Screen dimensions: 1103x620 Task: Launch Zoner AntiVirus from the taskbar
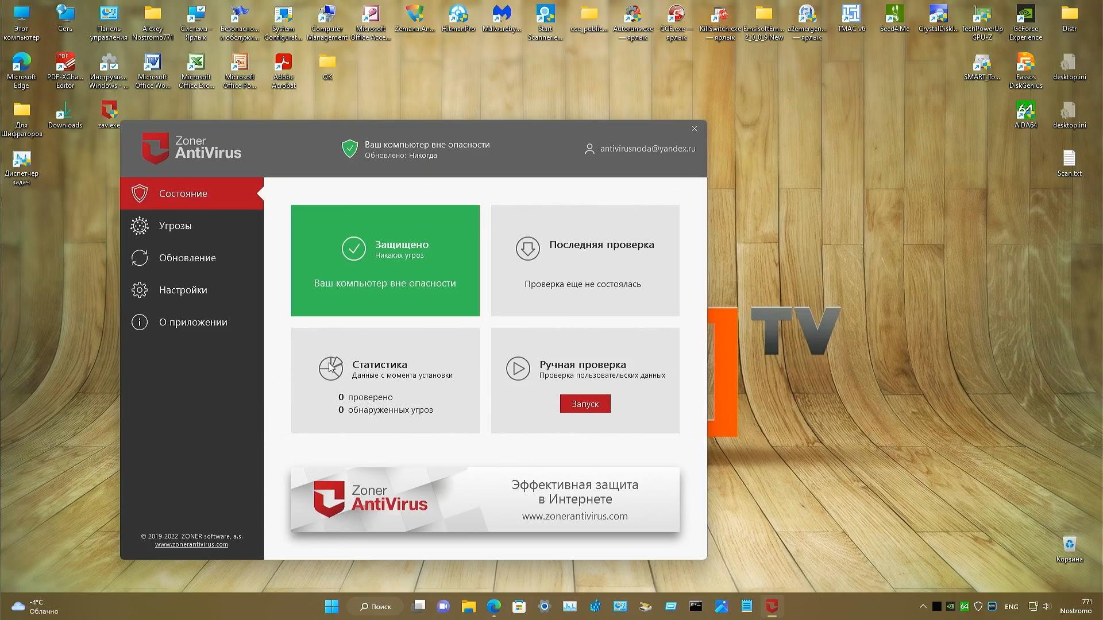tap(772, 606)
